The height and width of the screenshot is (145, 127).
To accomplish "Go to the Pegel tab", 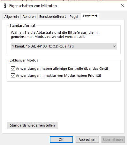I will pos(74,17).
